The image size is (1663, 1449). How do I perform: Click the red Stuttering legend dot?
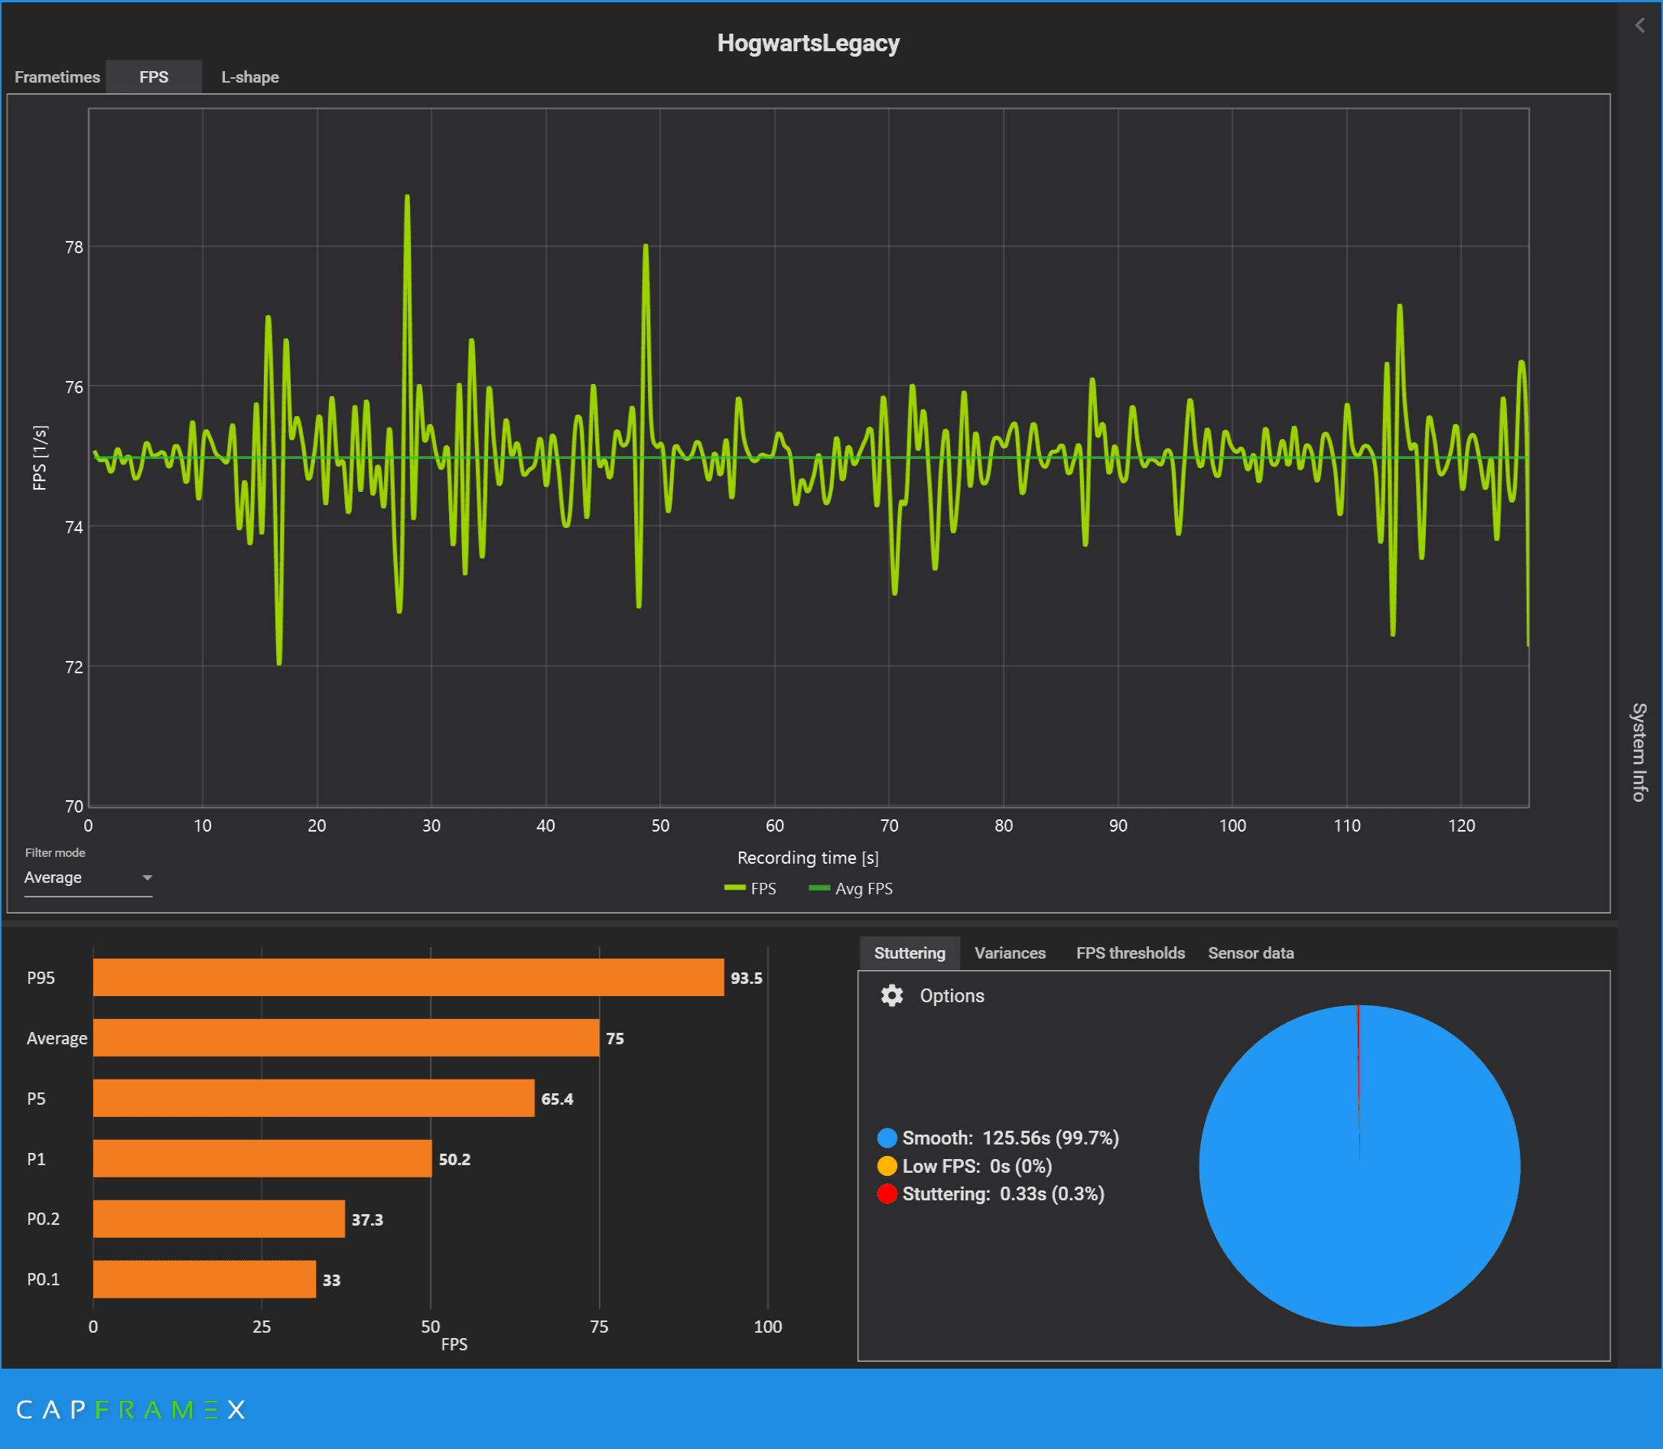pyautogui.click(x=887, y=1194)
